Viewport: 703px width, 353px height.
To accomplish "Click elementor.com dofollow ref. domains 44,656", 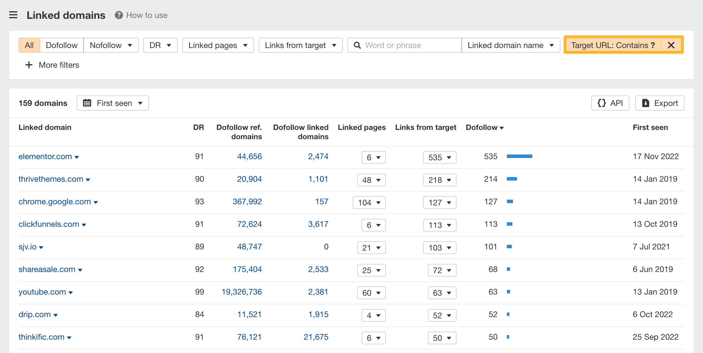I will [x=249, y=157].
